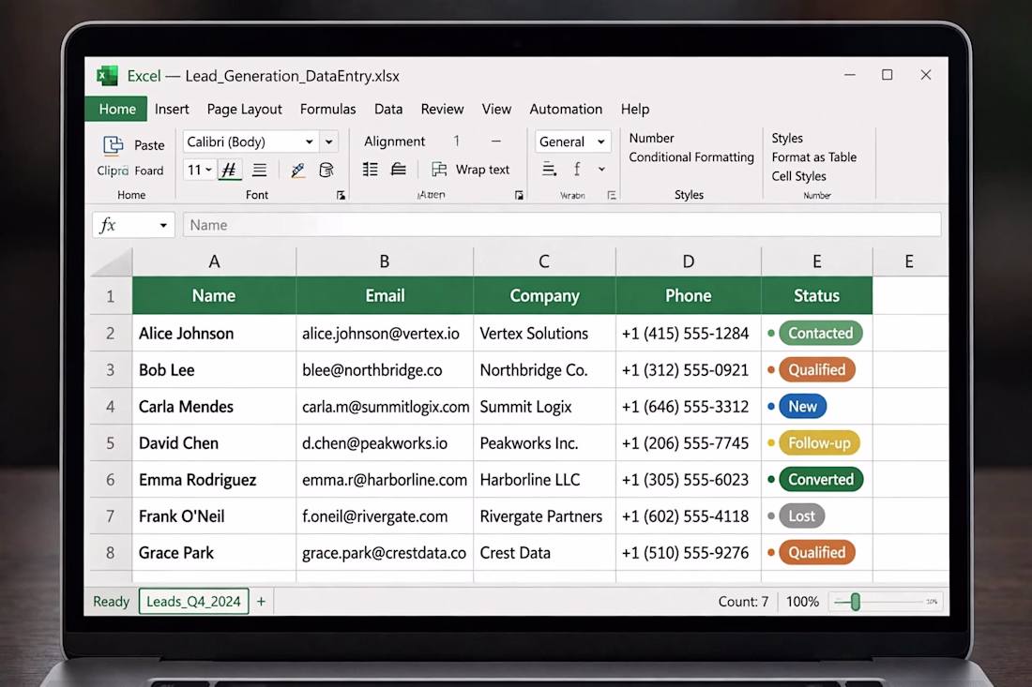Click the Emma Rodriguez cell

(214, 480)
